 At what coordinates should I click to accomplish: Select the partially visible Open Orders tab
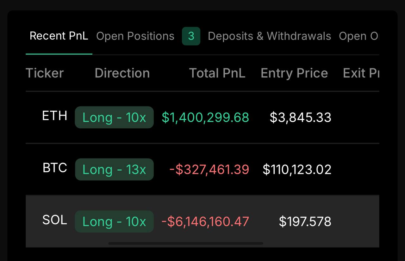tap(358, 36)
